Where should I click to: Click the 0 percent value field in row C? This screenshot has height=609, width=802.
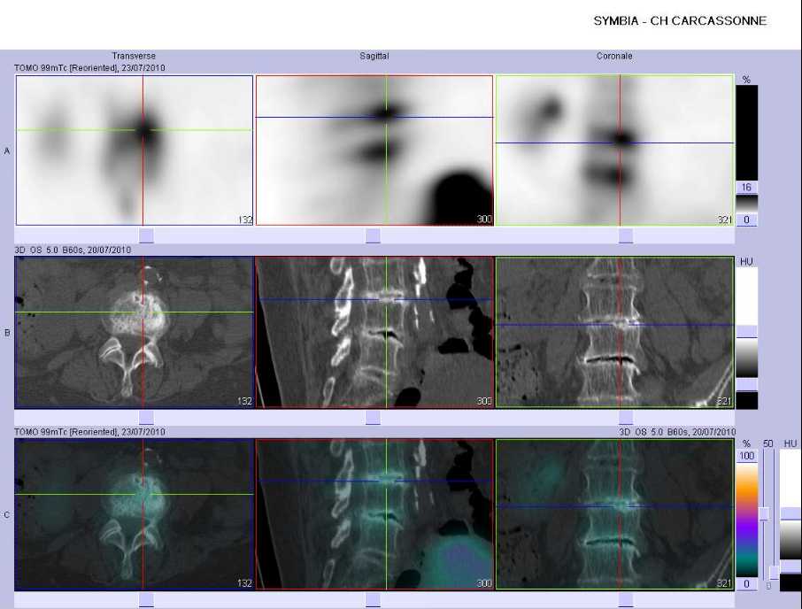point(747,583)
